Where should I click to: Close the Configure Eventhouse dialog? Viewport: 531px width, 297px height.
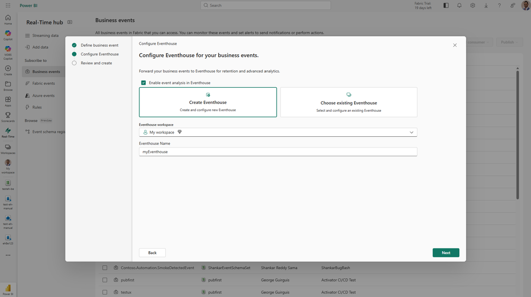pos(455,45)
